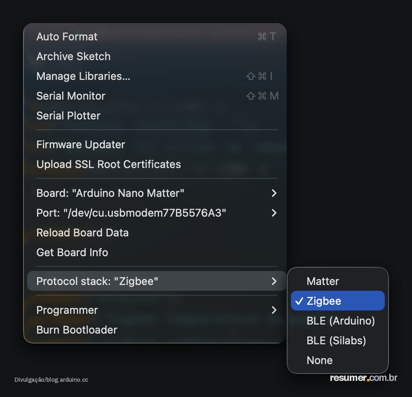Open Firmware Updater
412x397 pixels.
[x=157, y=145]
